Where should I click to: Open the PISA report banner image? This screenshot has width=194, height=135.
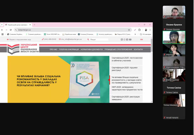(x=85, y=80)
